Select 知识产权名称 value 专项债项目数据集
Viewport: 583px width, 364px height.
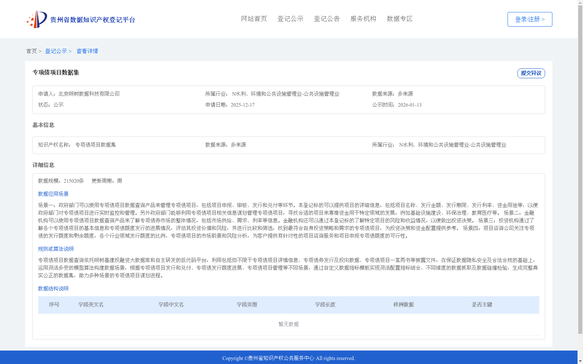[95, 145]
